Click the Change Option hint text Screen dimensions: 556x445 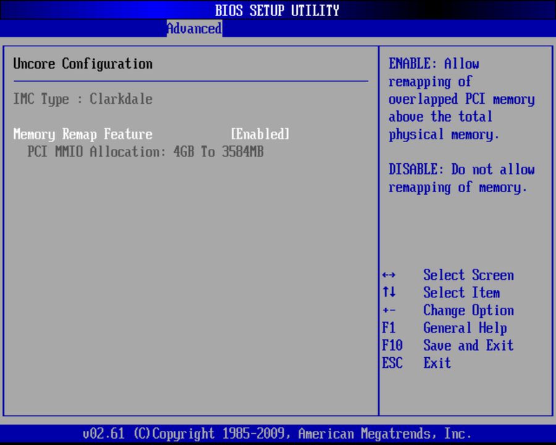468,310
